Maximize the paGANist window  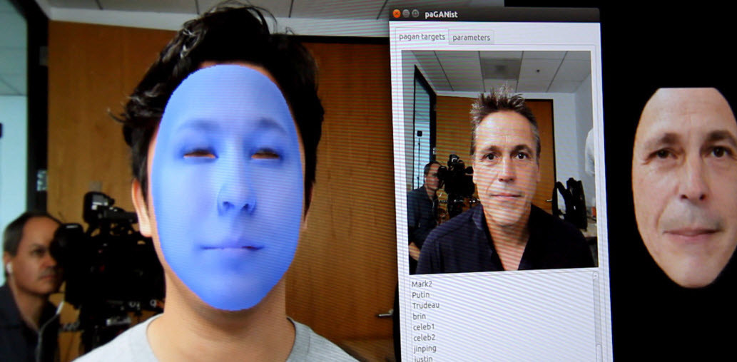(416, 14)
